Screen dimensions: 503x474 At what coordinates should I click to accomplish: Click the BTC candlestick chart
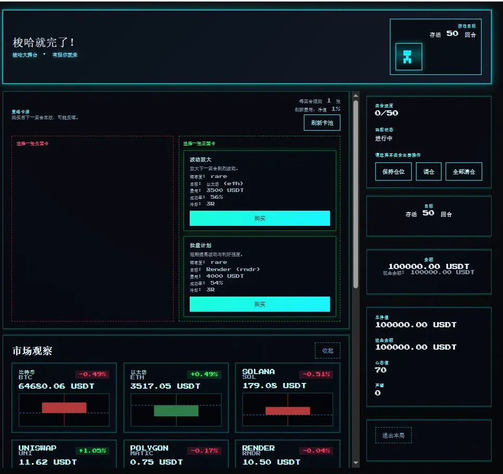click(x=64, y=410)
